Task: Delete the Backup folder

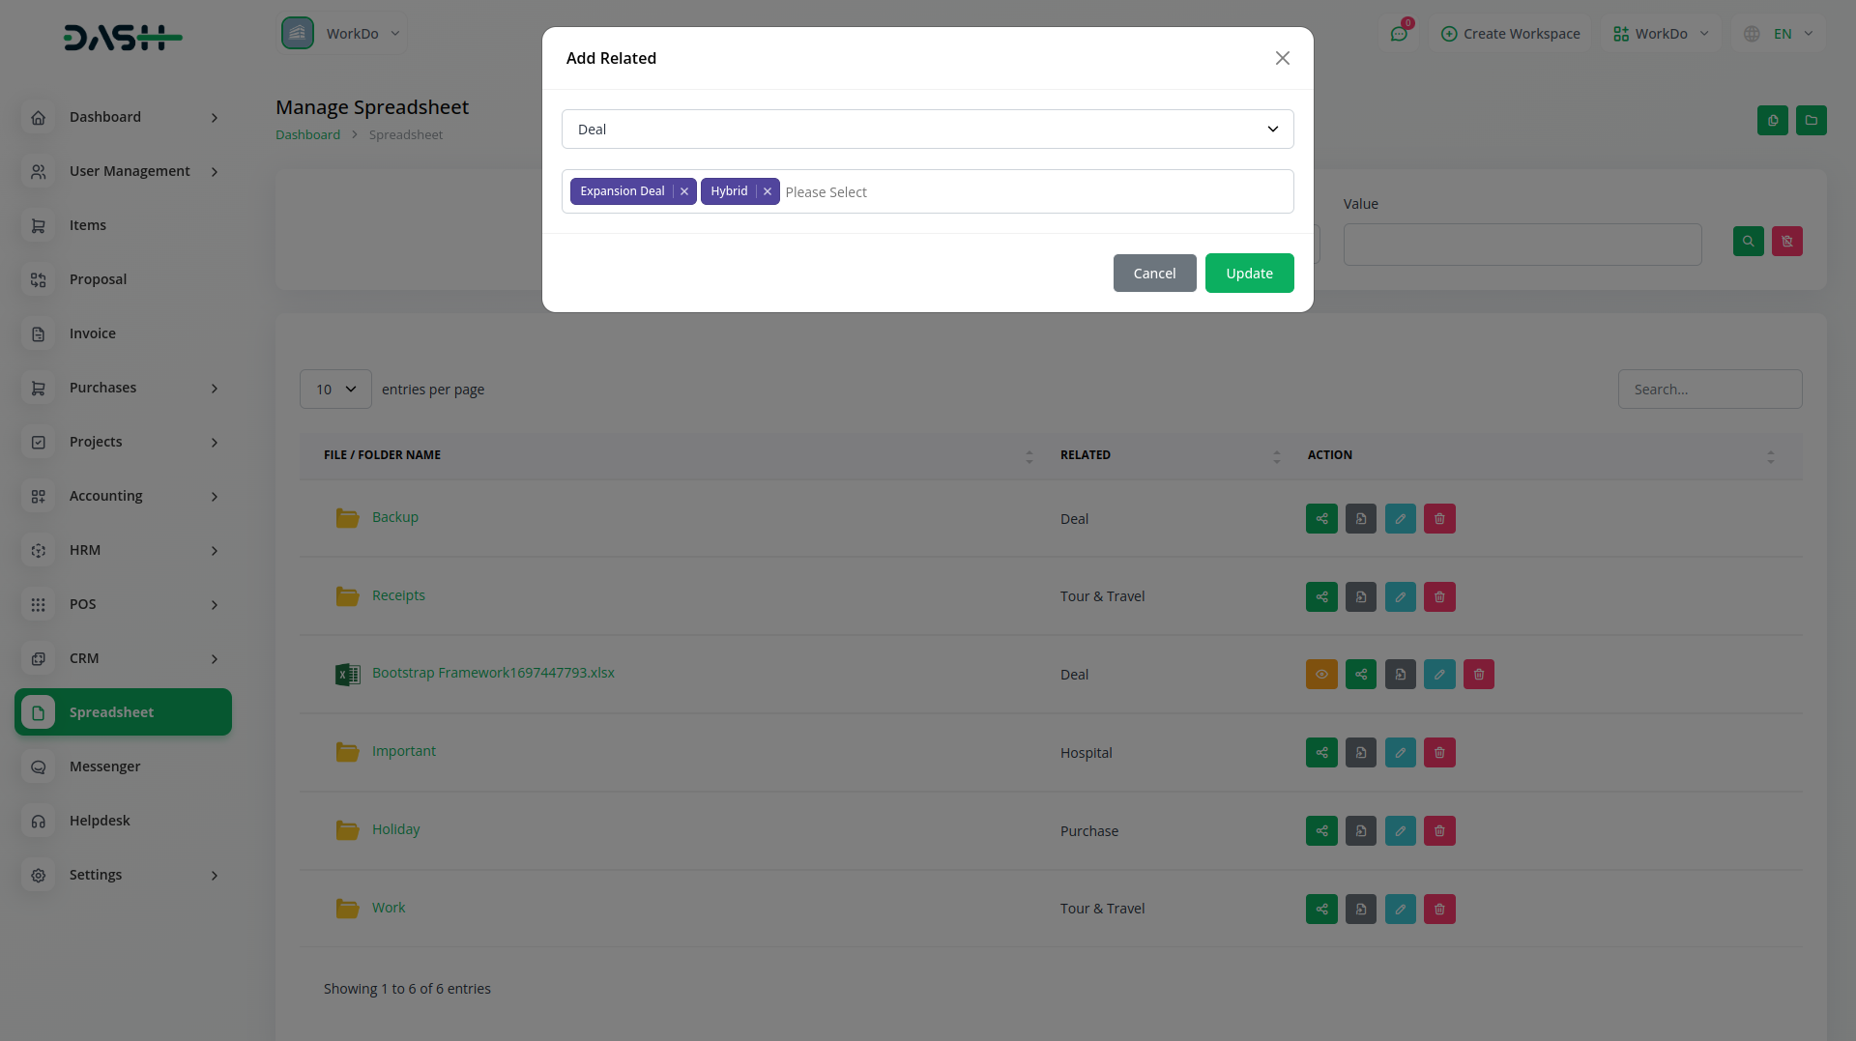Action: click(1439, 519)
